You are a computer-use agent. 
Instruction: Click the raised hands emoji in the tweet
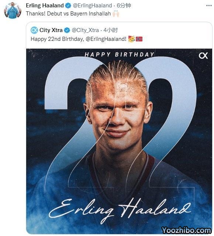click(116, 14)
